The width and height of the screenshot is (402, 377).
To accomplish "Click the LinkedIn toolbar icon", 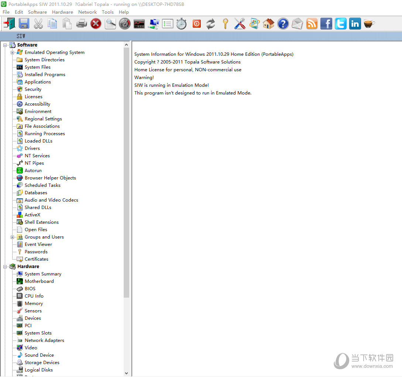I will (x=355, y=24).
